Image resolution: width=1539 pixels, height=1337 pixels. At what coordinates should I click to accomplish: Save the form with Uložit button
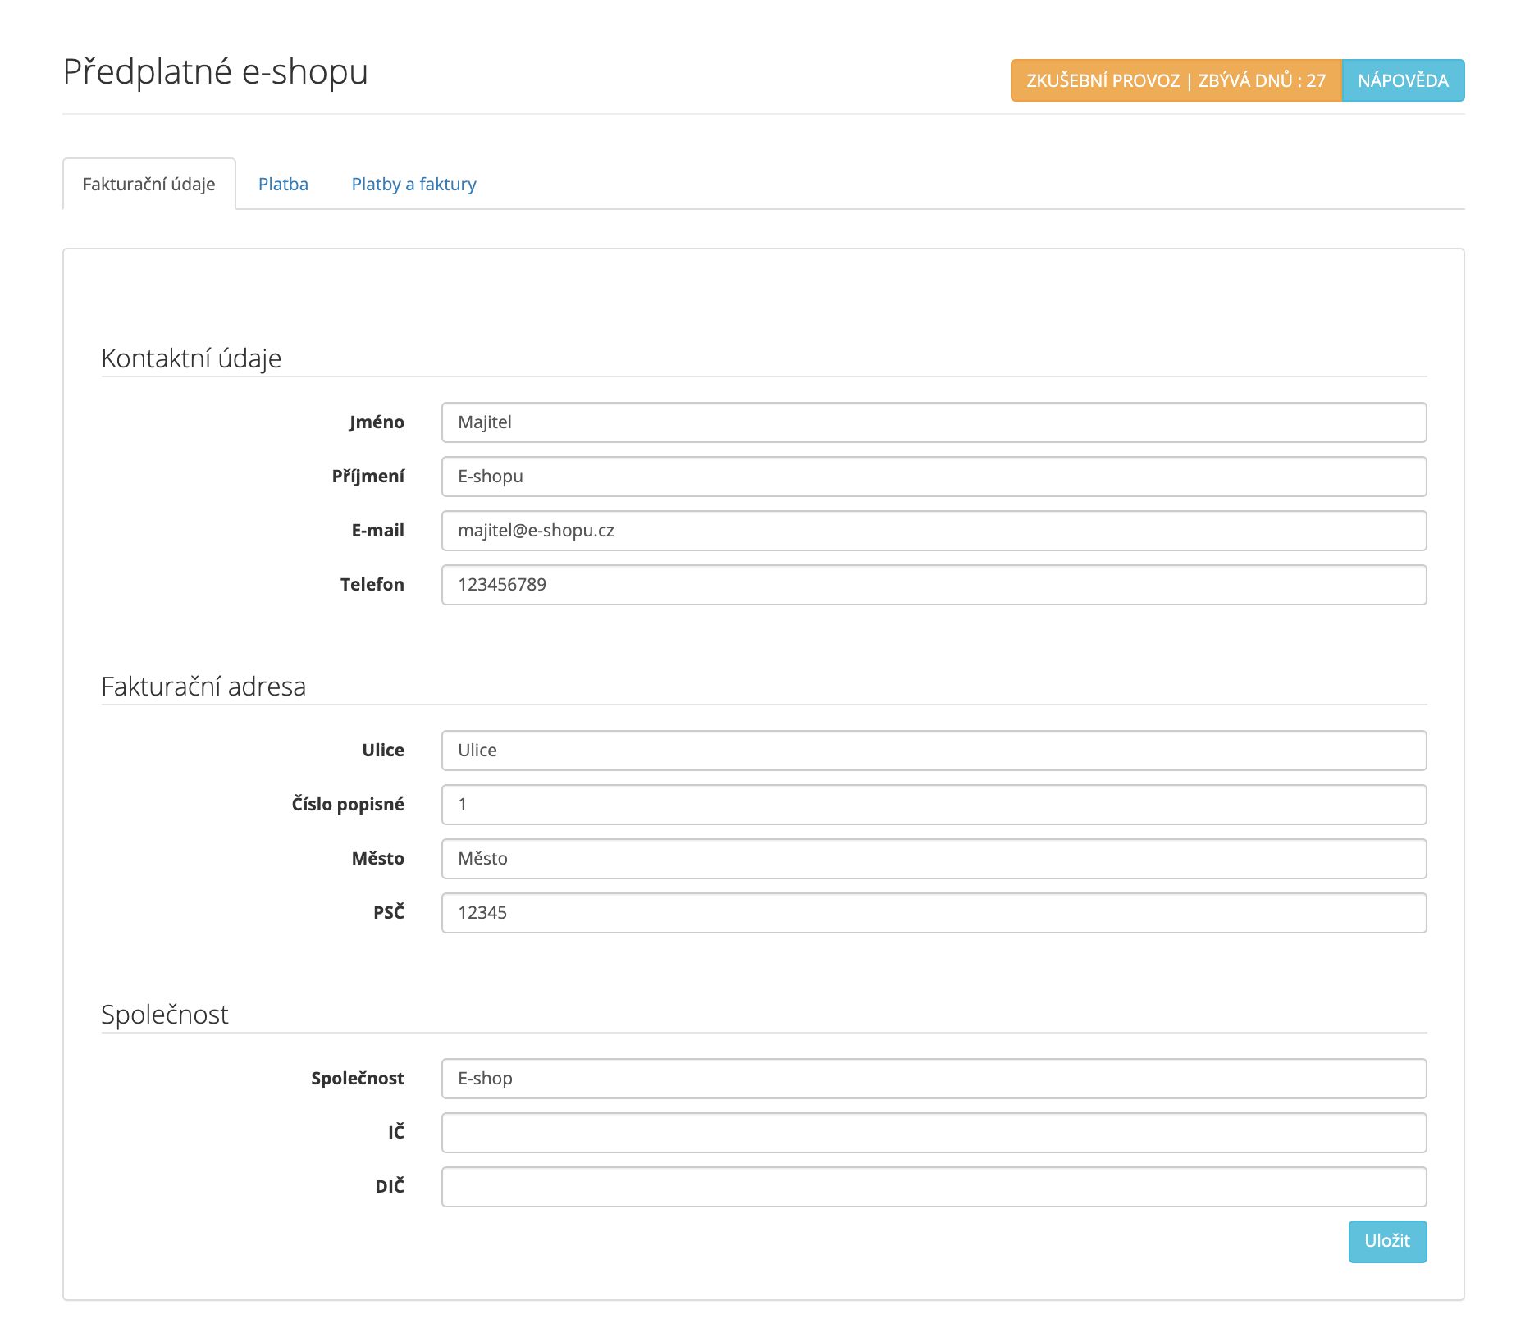tap(1386, 1241)
